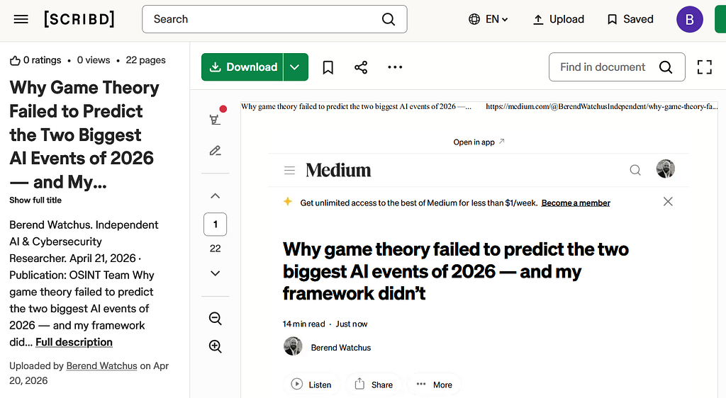This screenshot has width=726, height=398.
Task: Enter fullscreen mode with the expand icon
Action: pyautogui.click(x=704, y=67)
